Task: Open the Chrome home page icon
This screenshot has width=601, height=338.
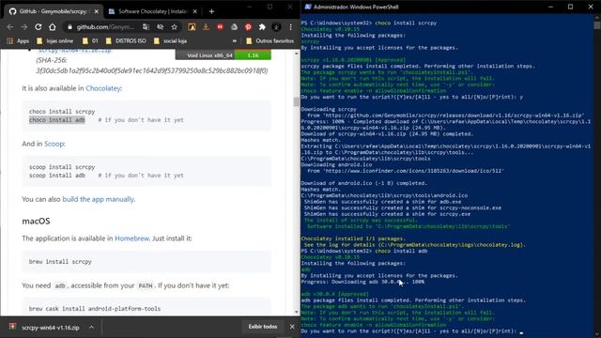Action: (x=53, y=27)
